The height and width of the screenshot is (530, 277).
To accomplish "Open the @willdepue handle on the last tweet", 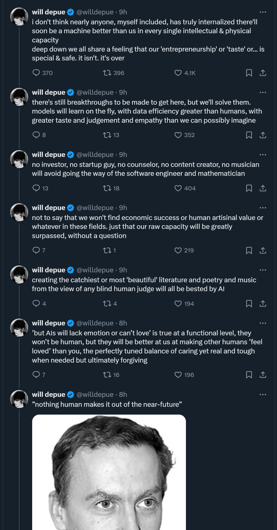I will tap(95, 394).
